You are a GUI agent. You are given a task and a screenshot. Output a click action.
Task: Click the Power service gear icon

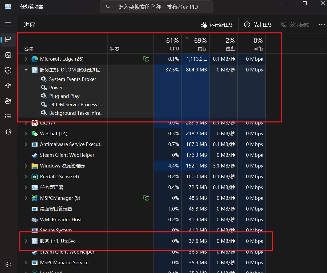pyautogui.click(x=44, y=88)
